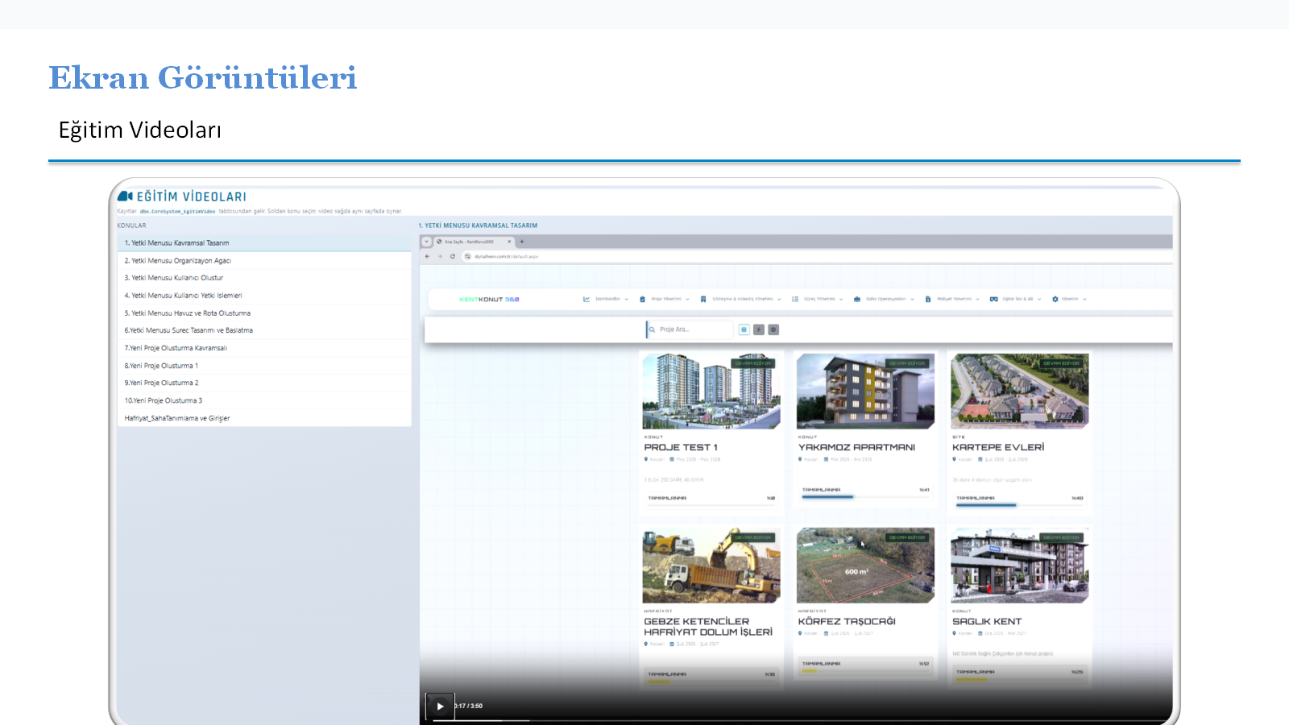
Task: Open topic 10.Yeni Proje Olusturma 3
Action: (x=264, y=400)
